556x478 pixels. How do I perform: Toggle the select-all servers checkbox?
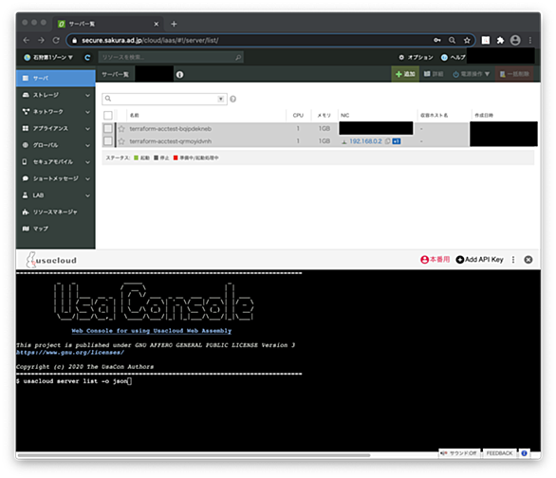coord(108,115)
